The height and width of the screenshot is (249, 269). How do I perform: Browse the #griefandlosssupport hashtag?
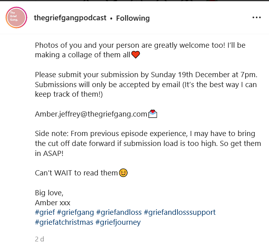[179, 212]
